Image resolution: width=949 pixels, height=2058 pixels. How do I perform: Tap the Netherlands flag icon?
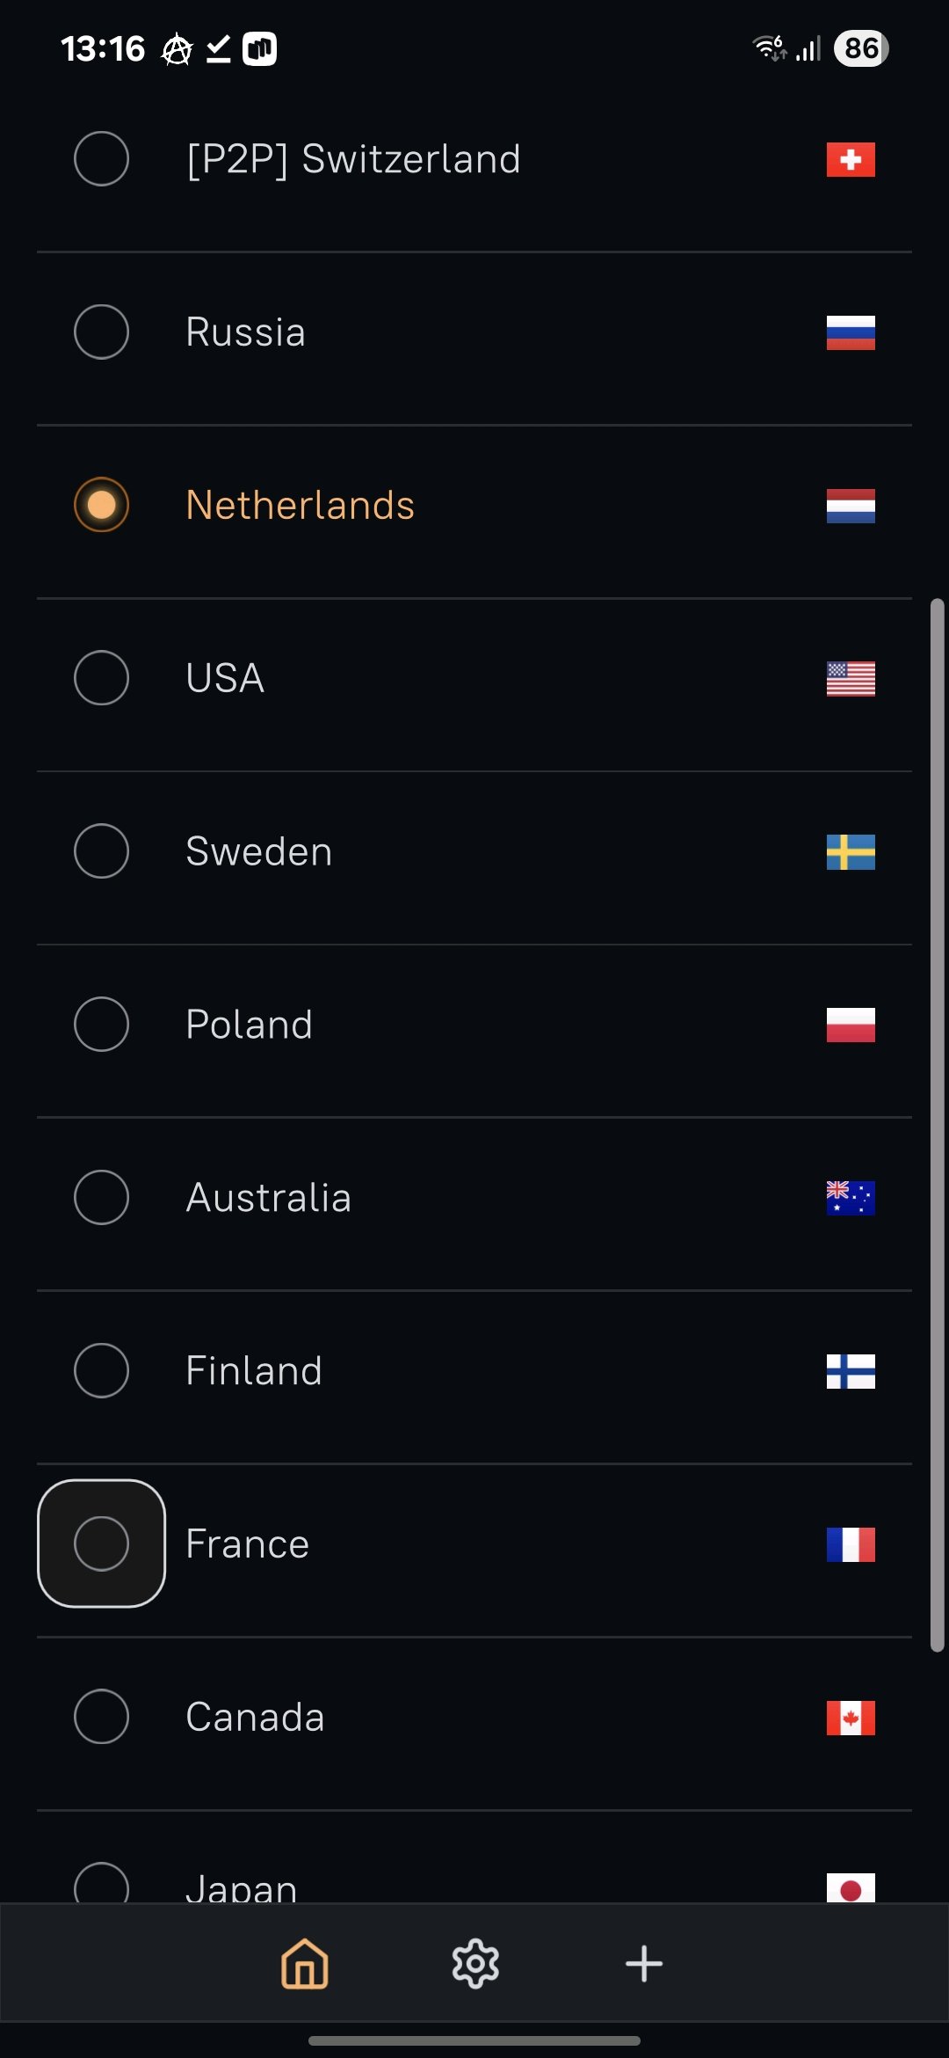(850, 506)
